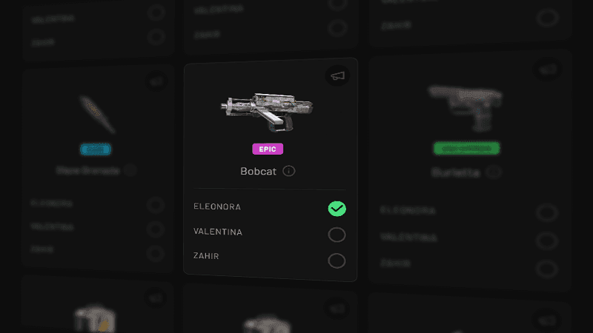Click the megaphone icon on the Bobcat card
The height and width of the screenshot is (333, 593).
click(337, 75)
